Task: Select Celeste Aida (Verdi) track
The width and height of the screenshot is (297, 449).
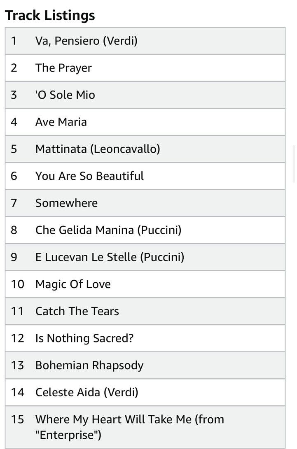Action: tap(145, 392)
